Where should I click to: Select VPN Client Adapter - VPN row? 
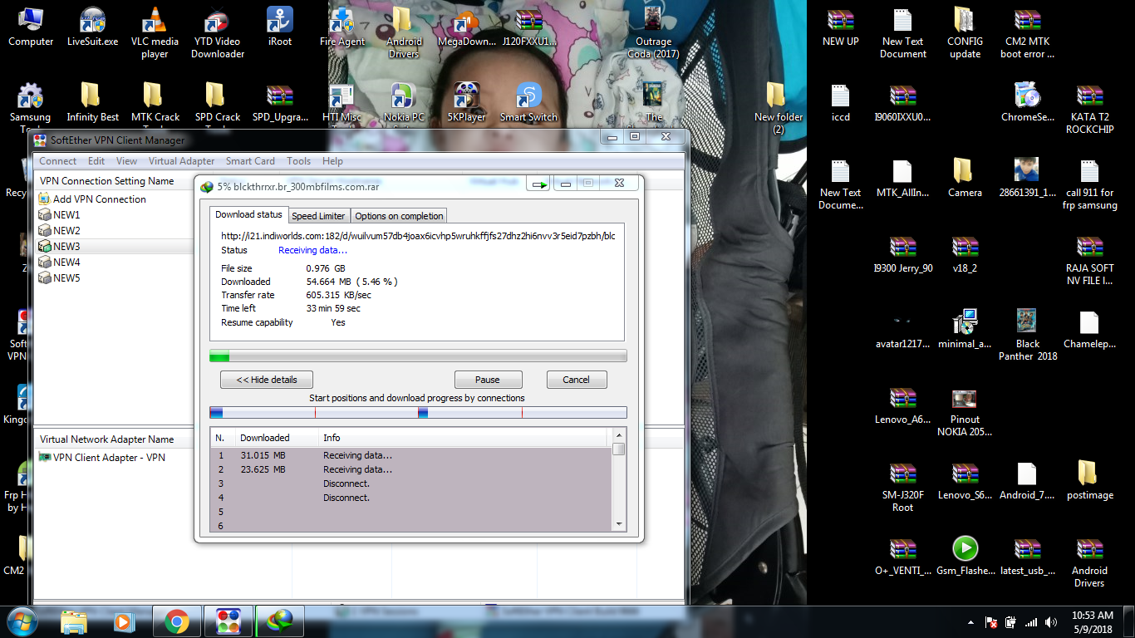pos(101,458)
